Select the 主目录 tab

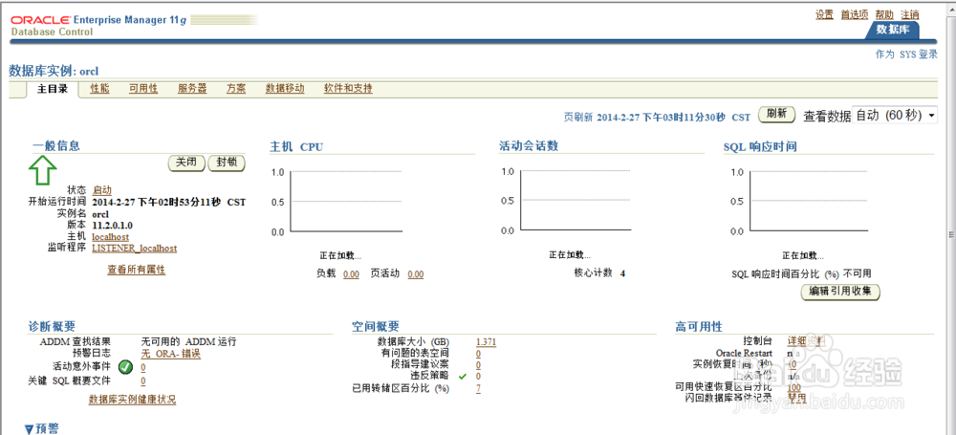click(x=53, y=89)
